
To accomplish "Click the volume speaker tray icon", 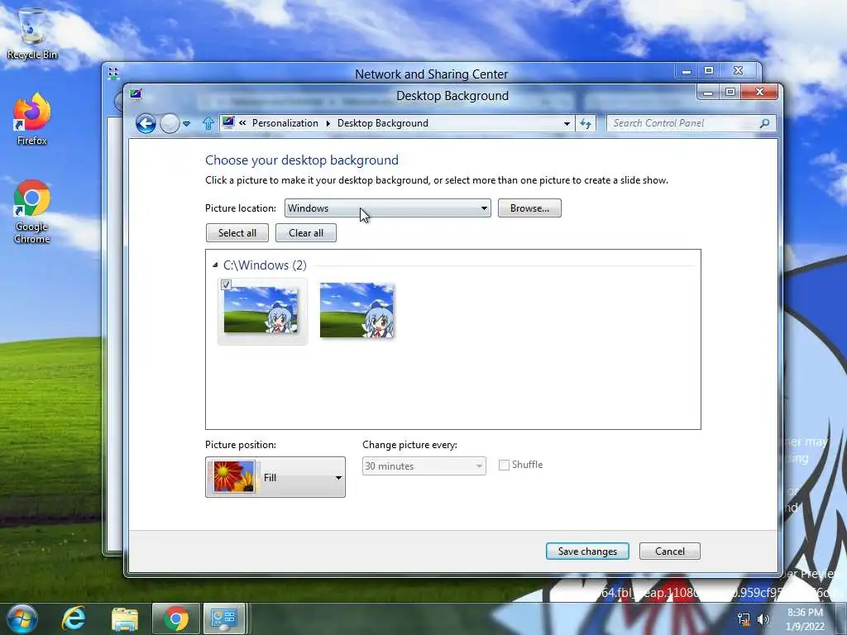I will tap(763, 619).
